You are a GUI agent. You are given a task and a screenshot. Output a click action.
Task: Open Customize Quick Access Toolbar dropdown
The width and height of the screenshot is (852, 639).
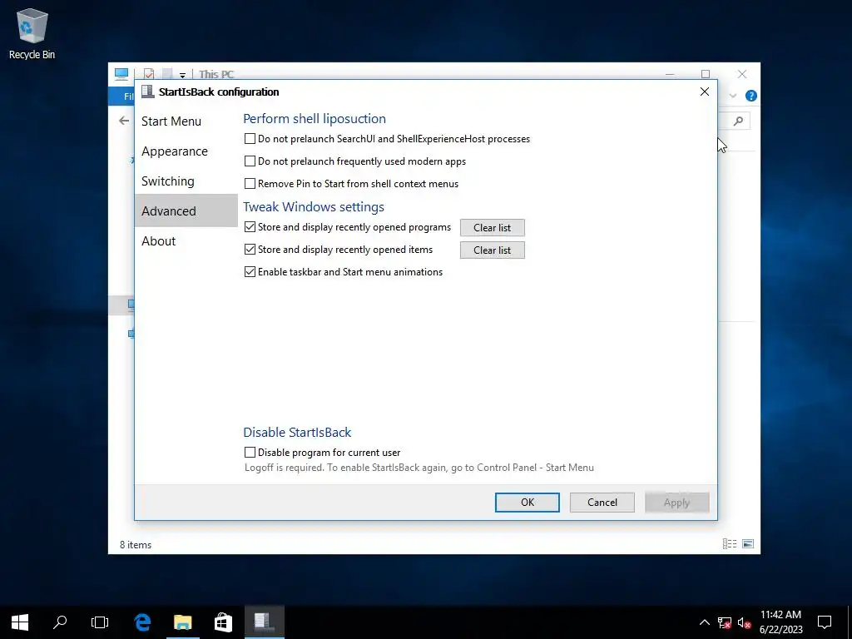pos(182,75)
